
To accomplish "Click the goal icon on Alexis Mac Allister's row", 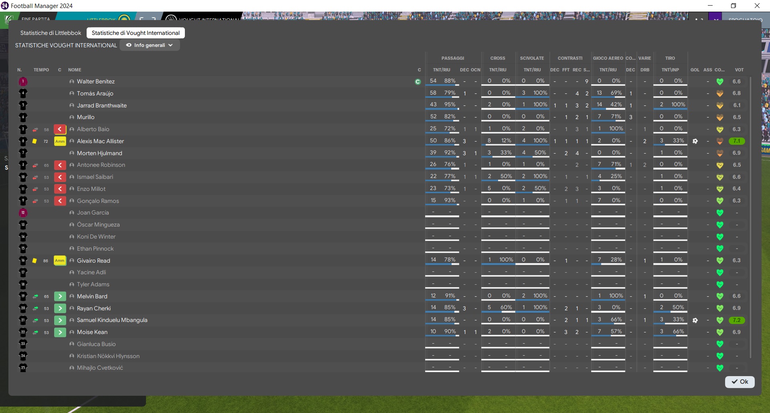I will (695, 141).
